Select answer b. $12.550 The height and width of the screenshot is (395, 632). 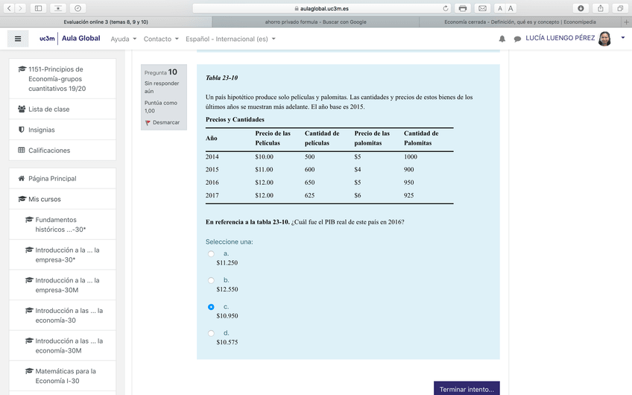click(x=211, y=280)
